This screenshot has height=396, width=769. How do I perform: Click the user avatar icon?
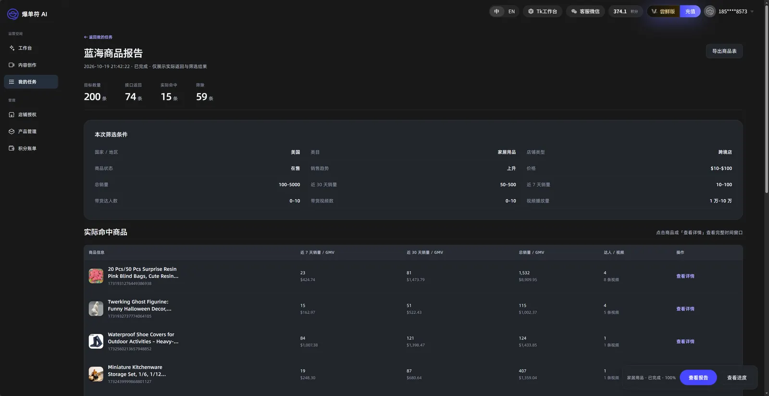click(710, 12)
